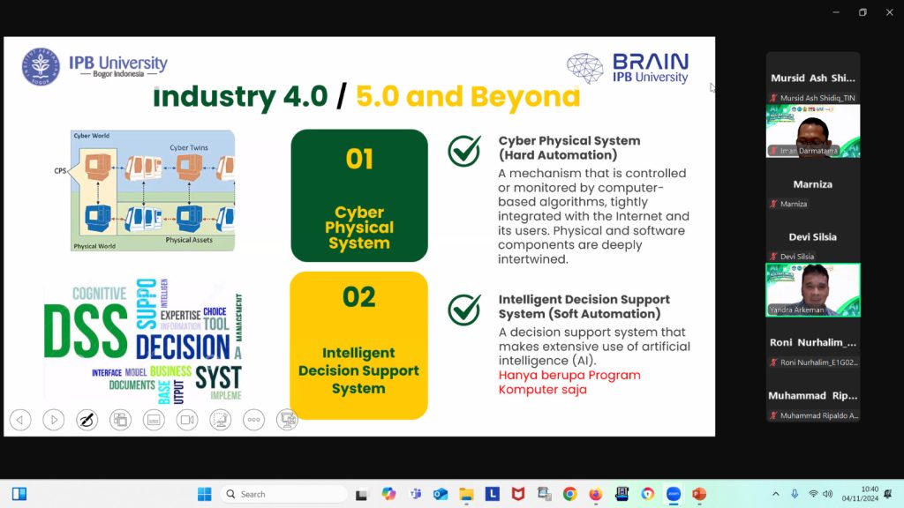Select Iman Darmatama video thumbnail
The width and height of the screenshot is (904, 508).
click(813, 131)
